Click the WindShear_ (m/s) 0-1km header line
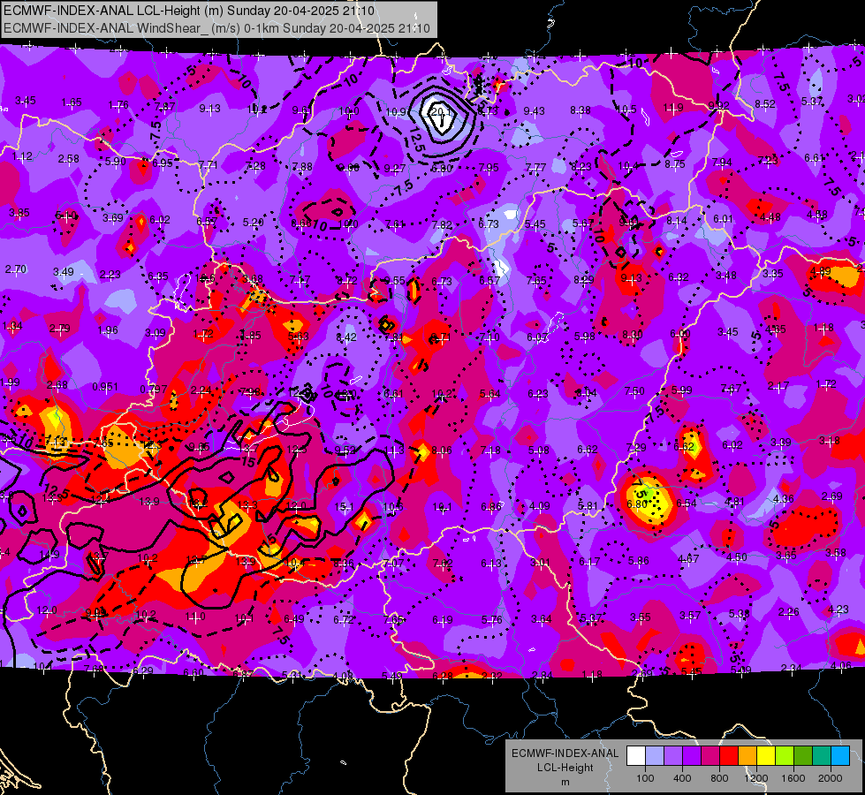The width and height of the screenshot is (865, 795). (216, 28)
